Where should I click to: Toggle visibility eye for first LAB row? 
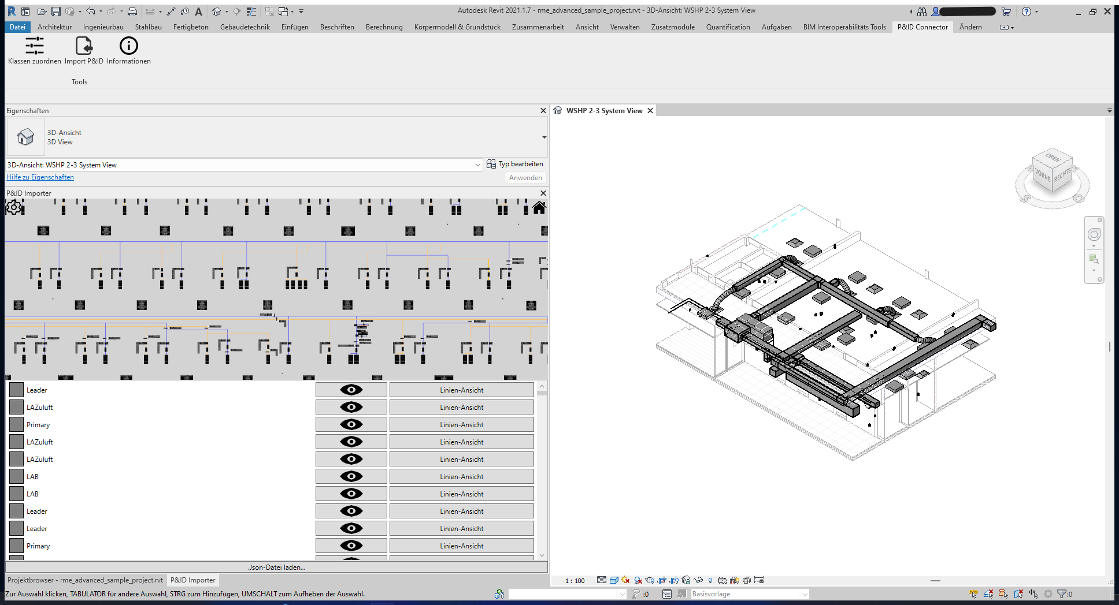coord(351,477)
